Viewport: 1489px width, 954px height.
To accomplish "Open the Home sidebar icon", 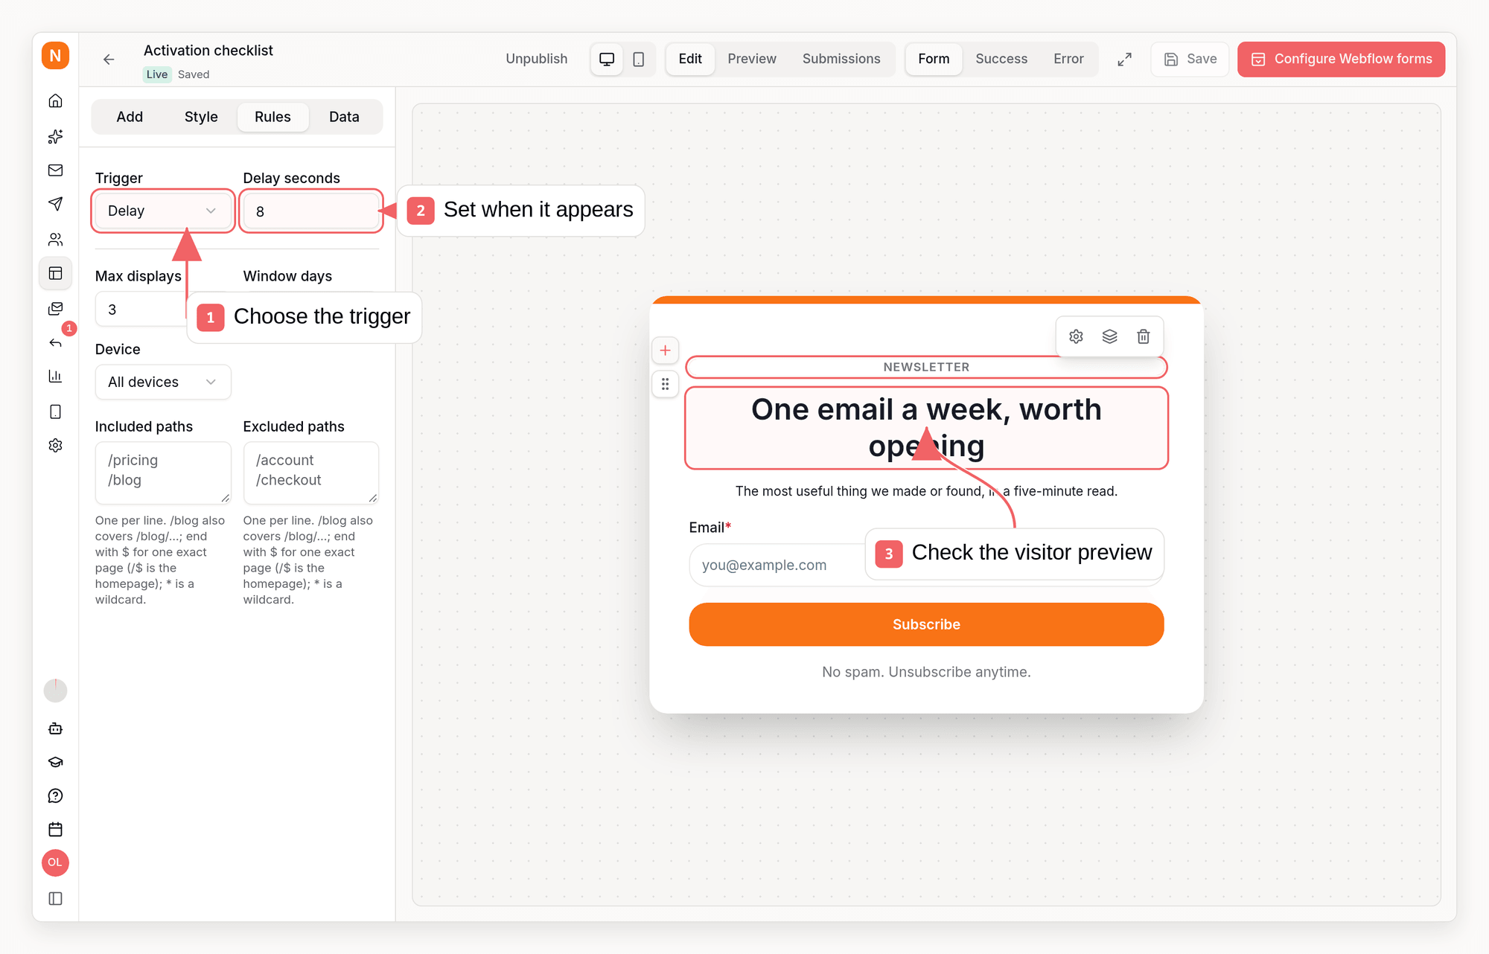I will (55, 100).
